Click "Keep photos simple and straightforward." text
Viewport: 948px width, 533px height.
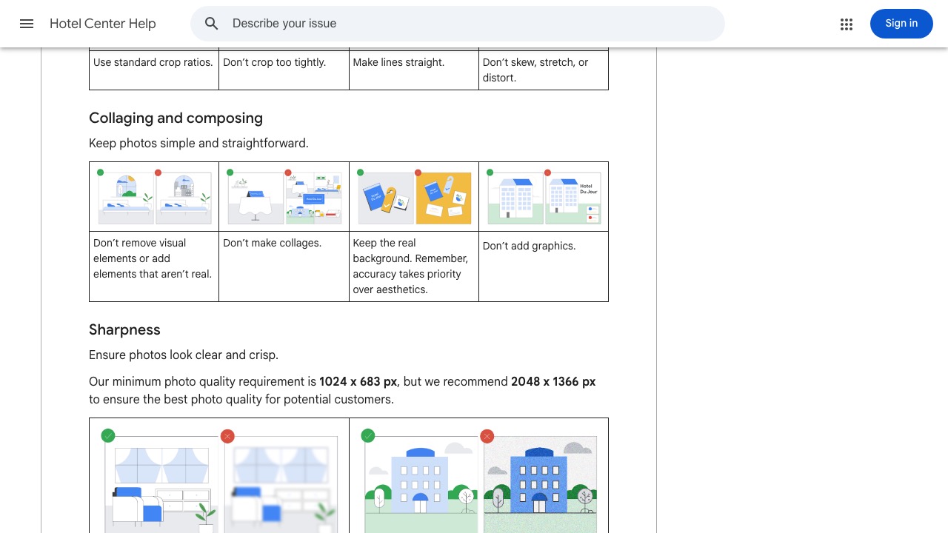tap(198, 144)
